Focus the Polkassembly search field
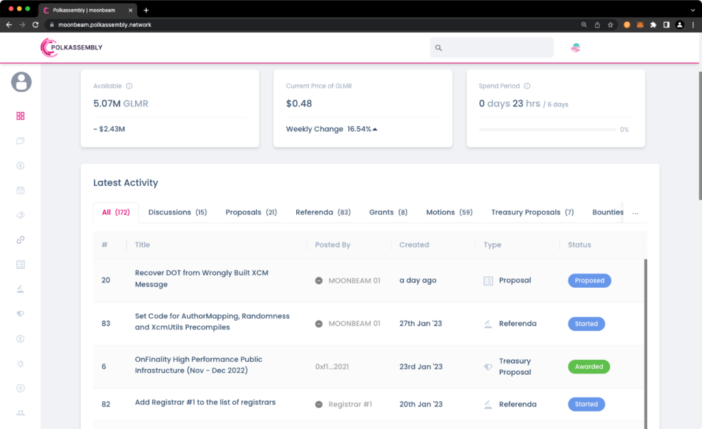Screen dimensions: 702x429 click(x=492, y=47)
